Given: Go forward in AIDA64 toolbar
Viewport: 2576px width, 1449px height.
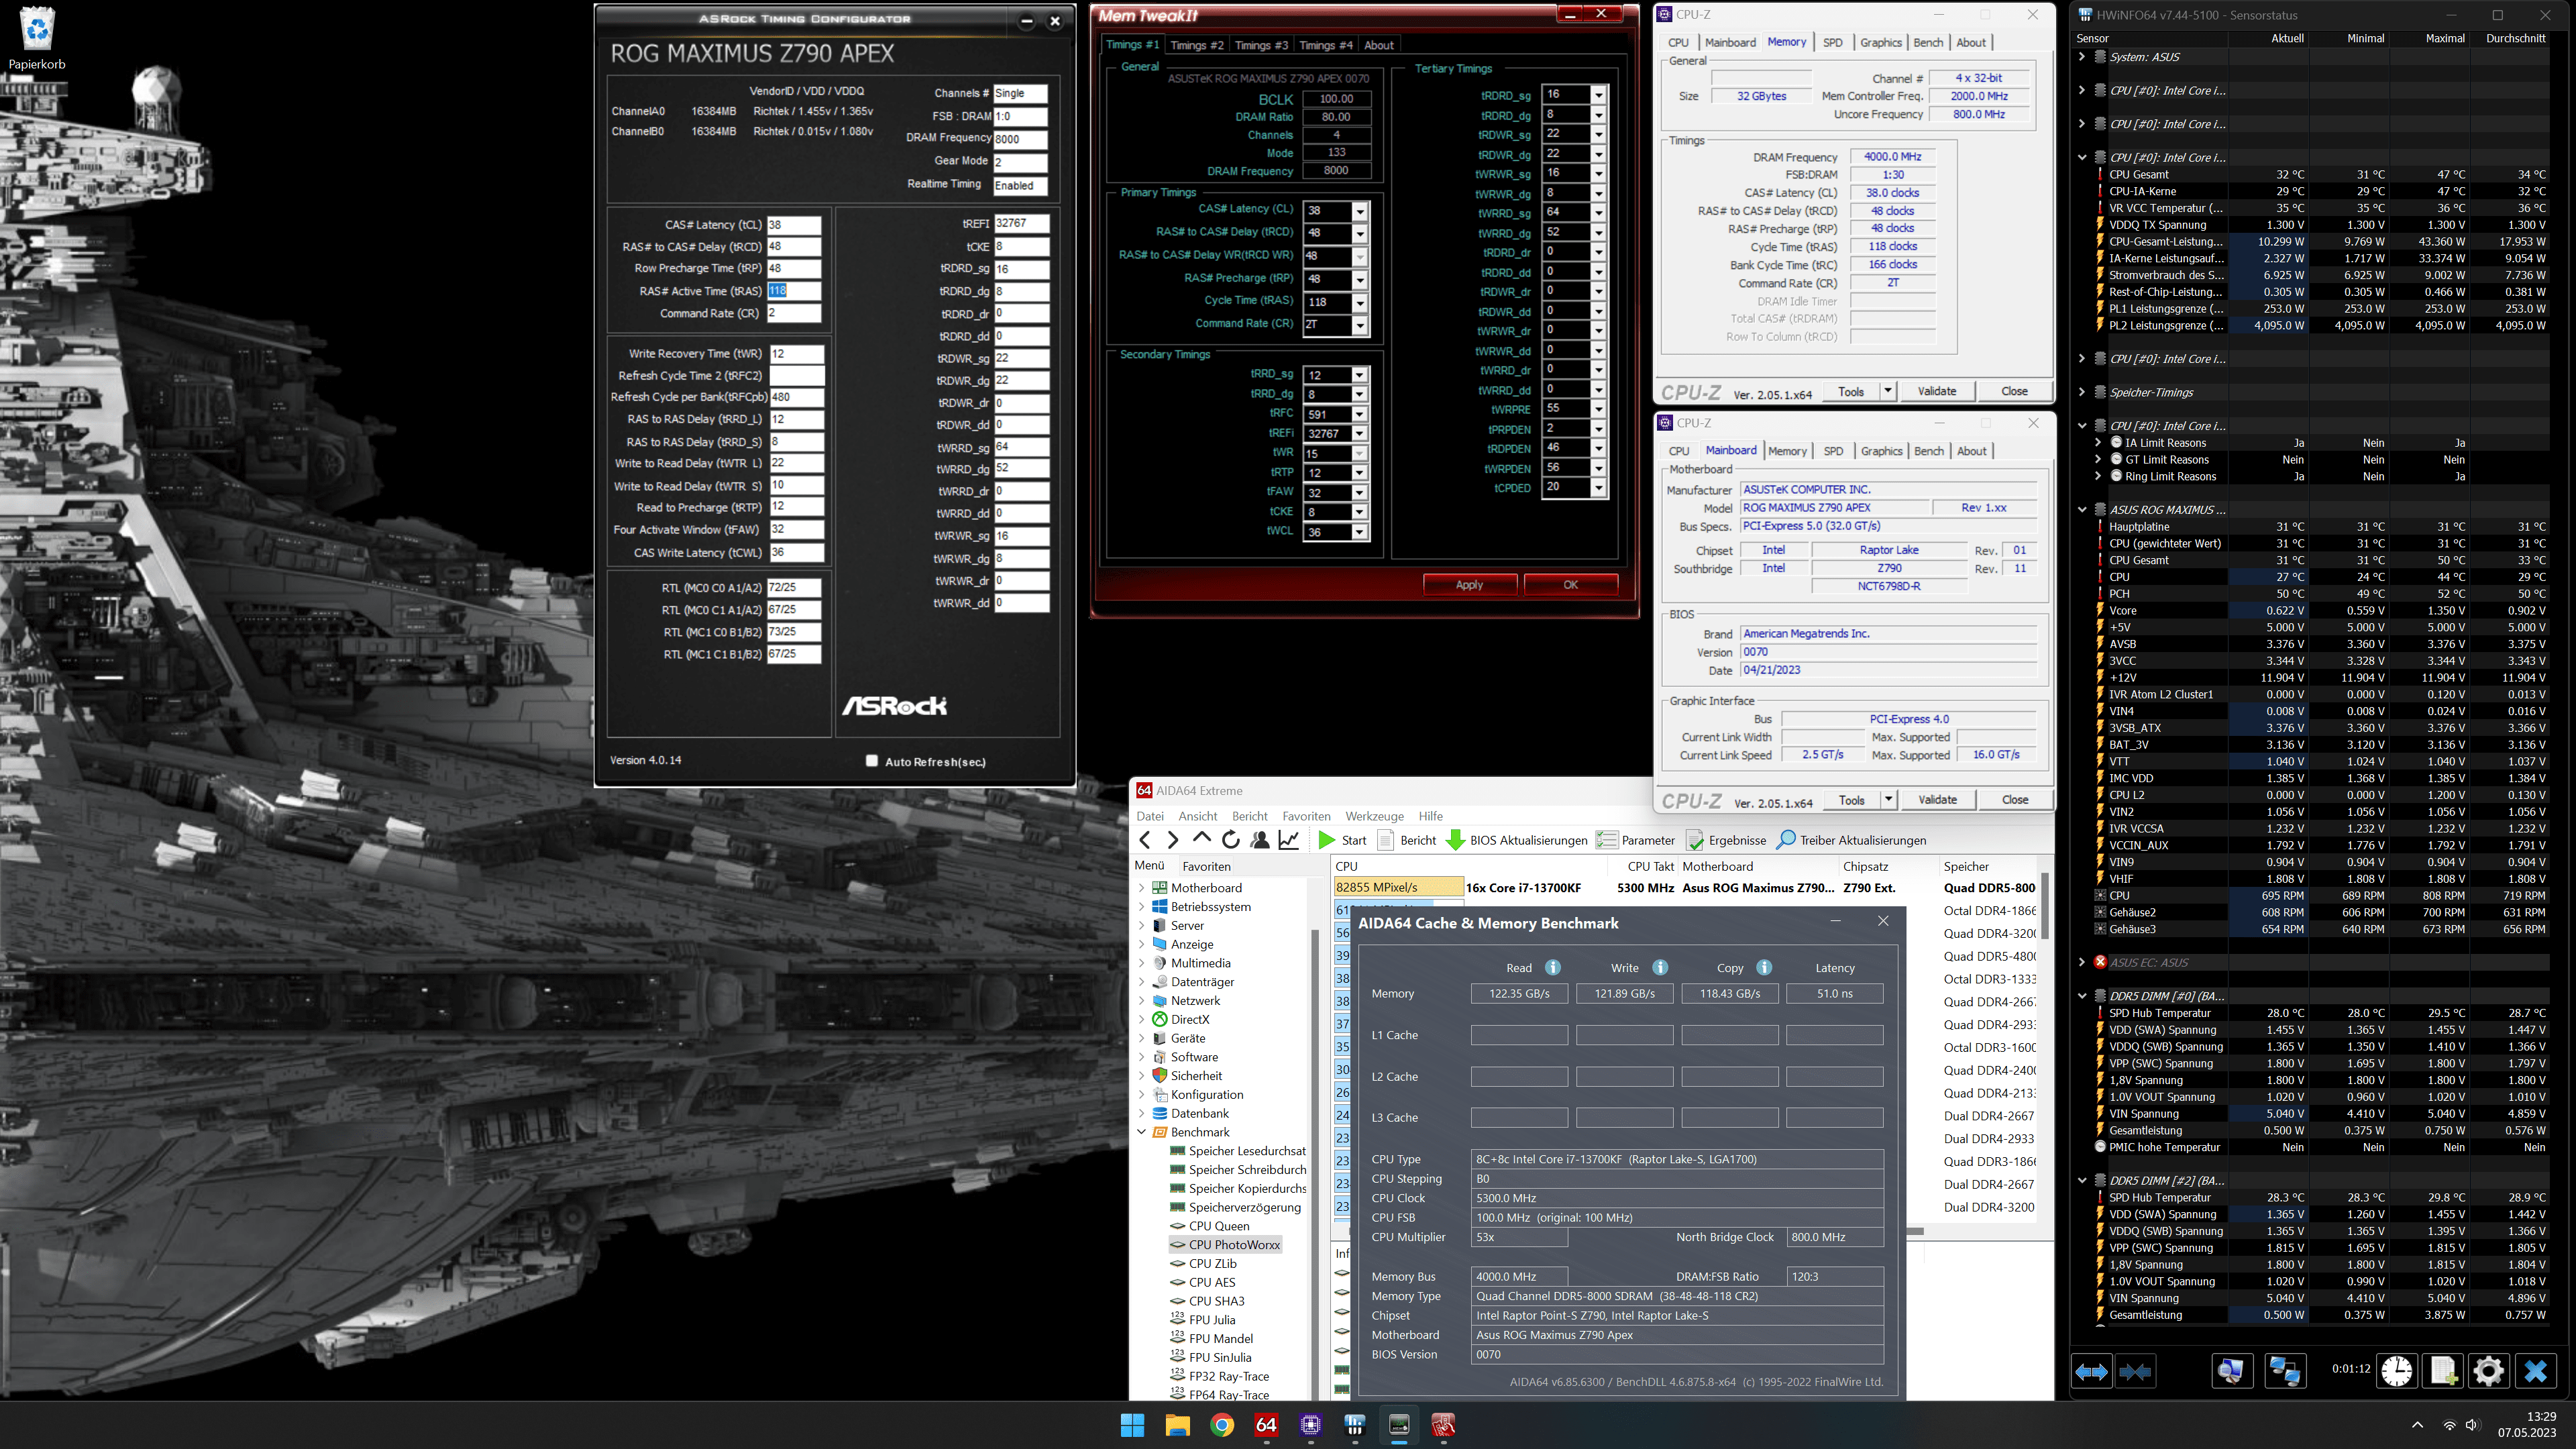Looking at the screenshot, I should pos(1173,840).
